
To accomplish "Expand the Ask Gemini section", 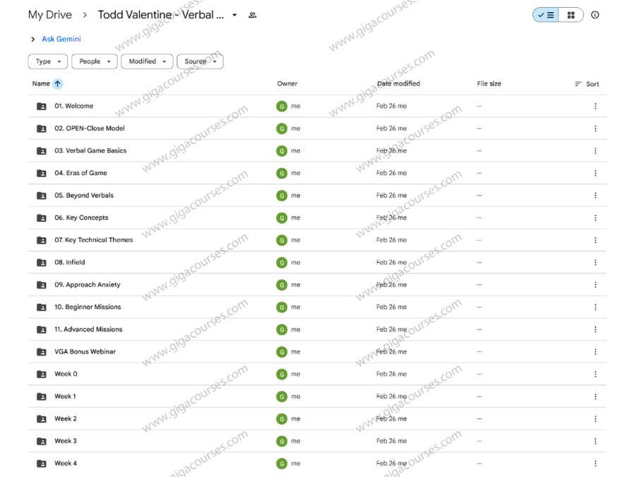I will click(x=32, y=40).
